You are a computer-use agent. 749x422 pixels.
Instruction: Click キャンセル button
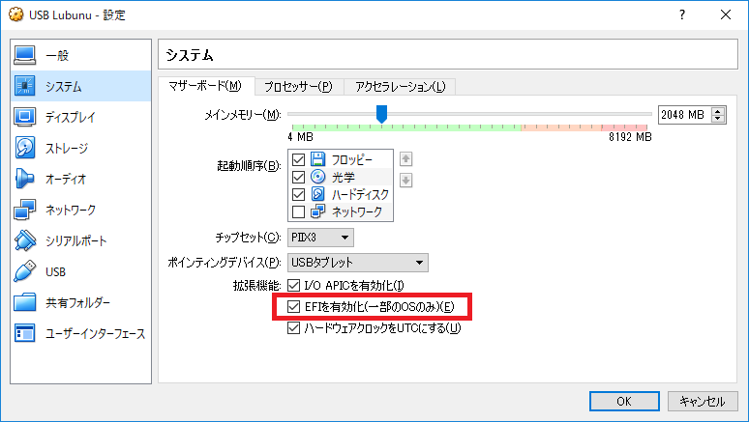(x=703, y=401)
